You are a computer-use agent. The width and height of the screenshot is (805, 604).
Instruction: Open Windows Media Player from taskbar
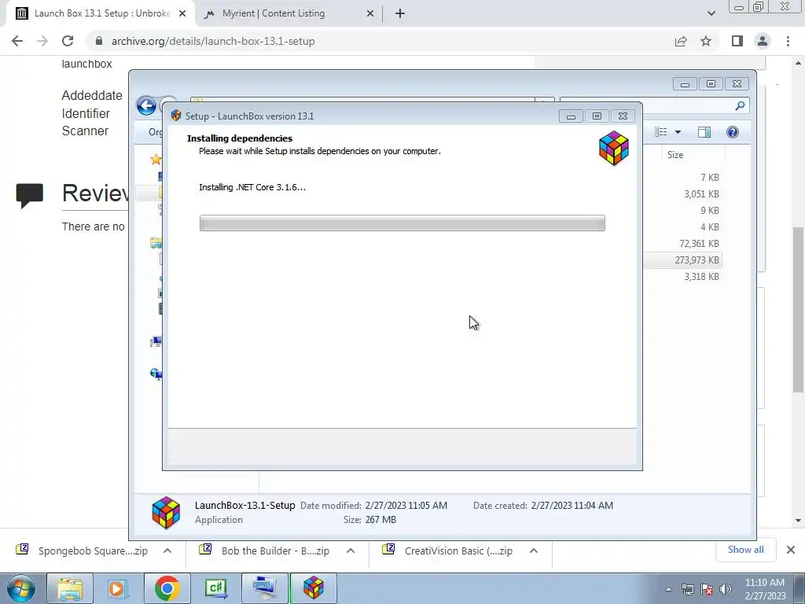click(116, 588)
